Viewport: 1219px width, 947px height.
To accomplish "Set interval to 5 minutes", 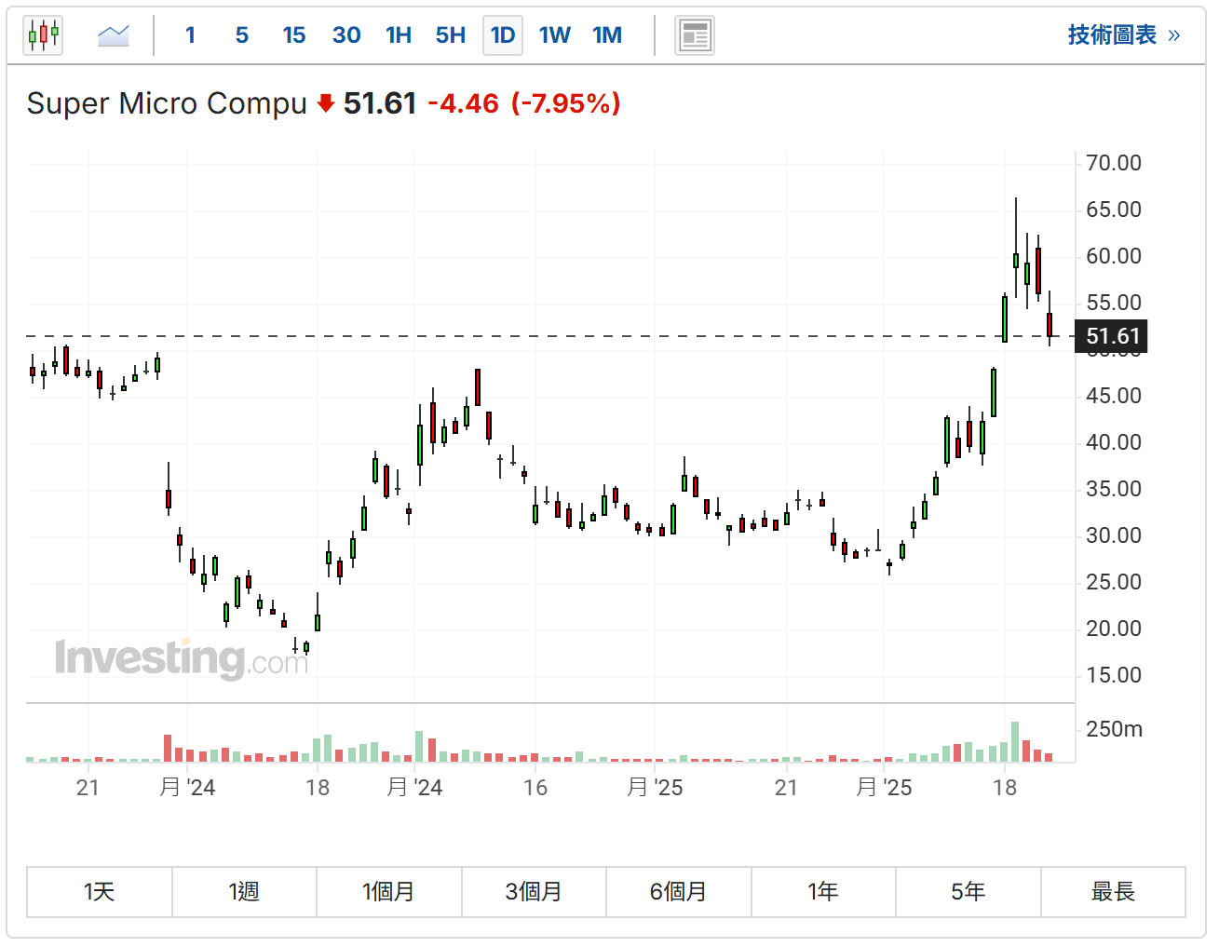I will coord(242,35).
